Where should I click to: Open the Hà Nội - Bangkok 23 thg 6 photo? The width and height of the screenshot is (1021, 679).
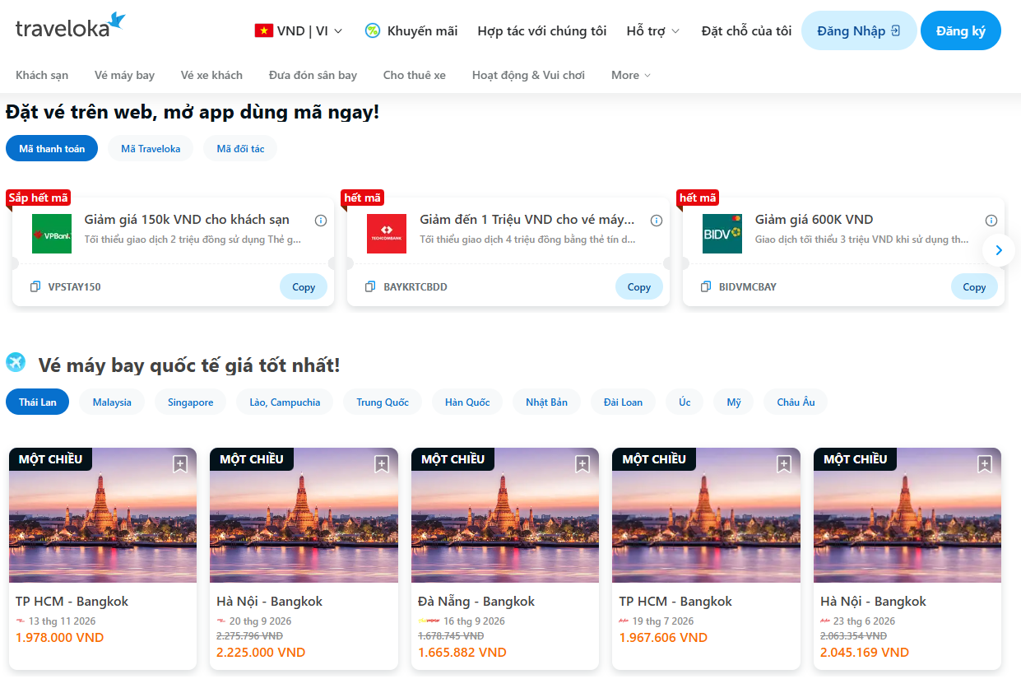907,515
